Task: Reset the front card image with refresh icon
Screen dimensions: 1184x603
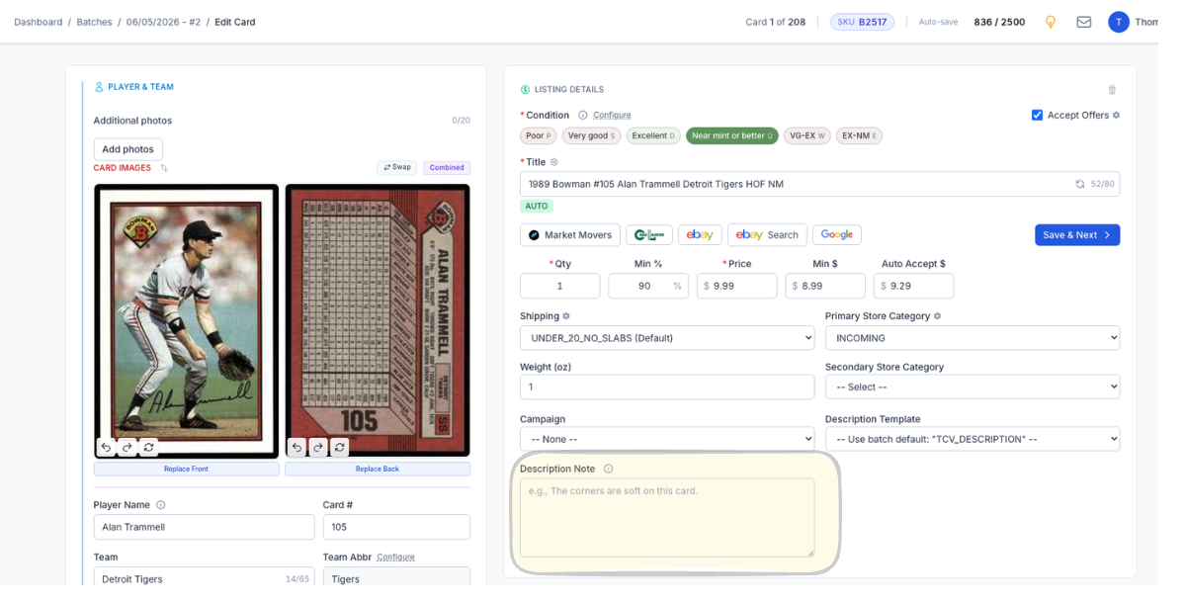Action: tap(149, 448)
